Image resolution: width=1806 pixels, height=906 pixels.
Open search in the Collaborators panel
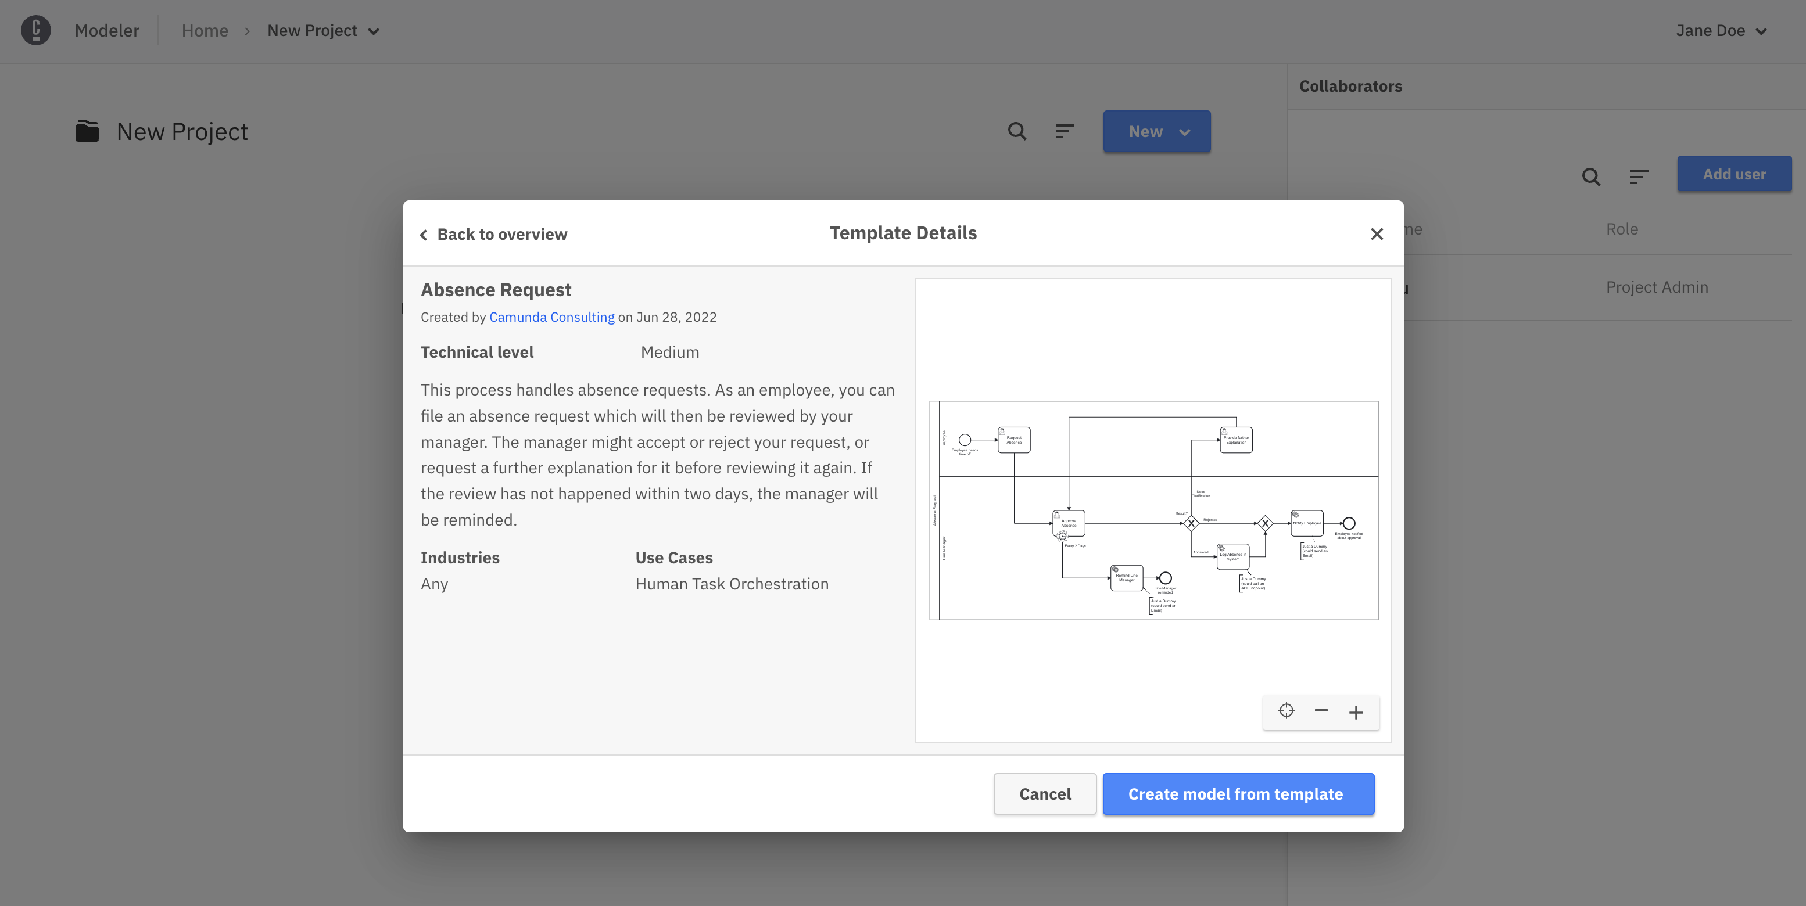[1591, 177]
